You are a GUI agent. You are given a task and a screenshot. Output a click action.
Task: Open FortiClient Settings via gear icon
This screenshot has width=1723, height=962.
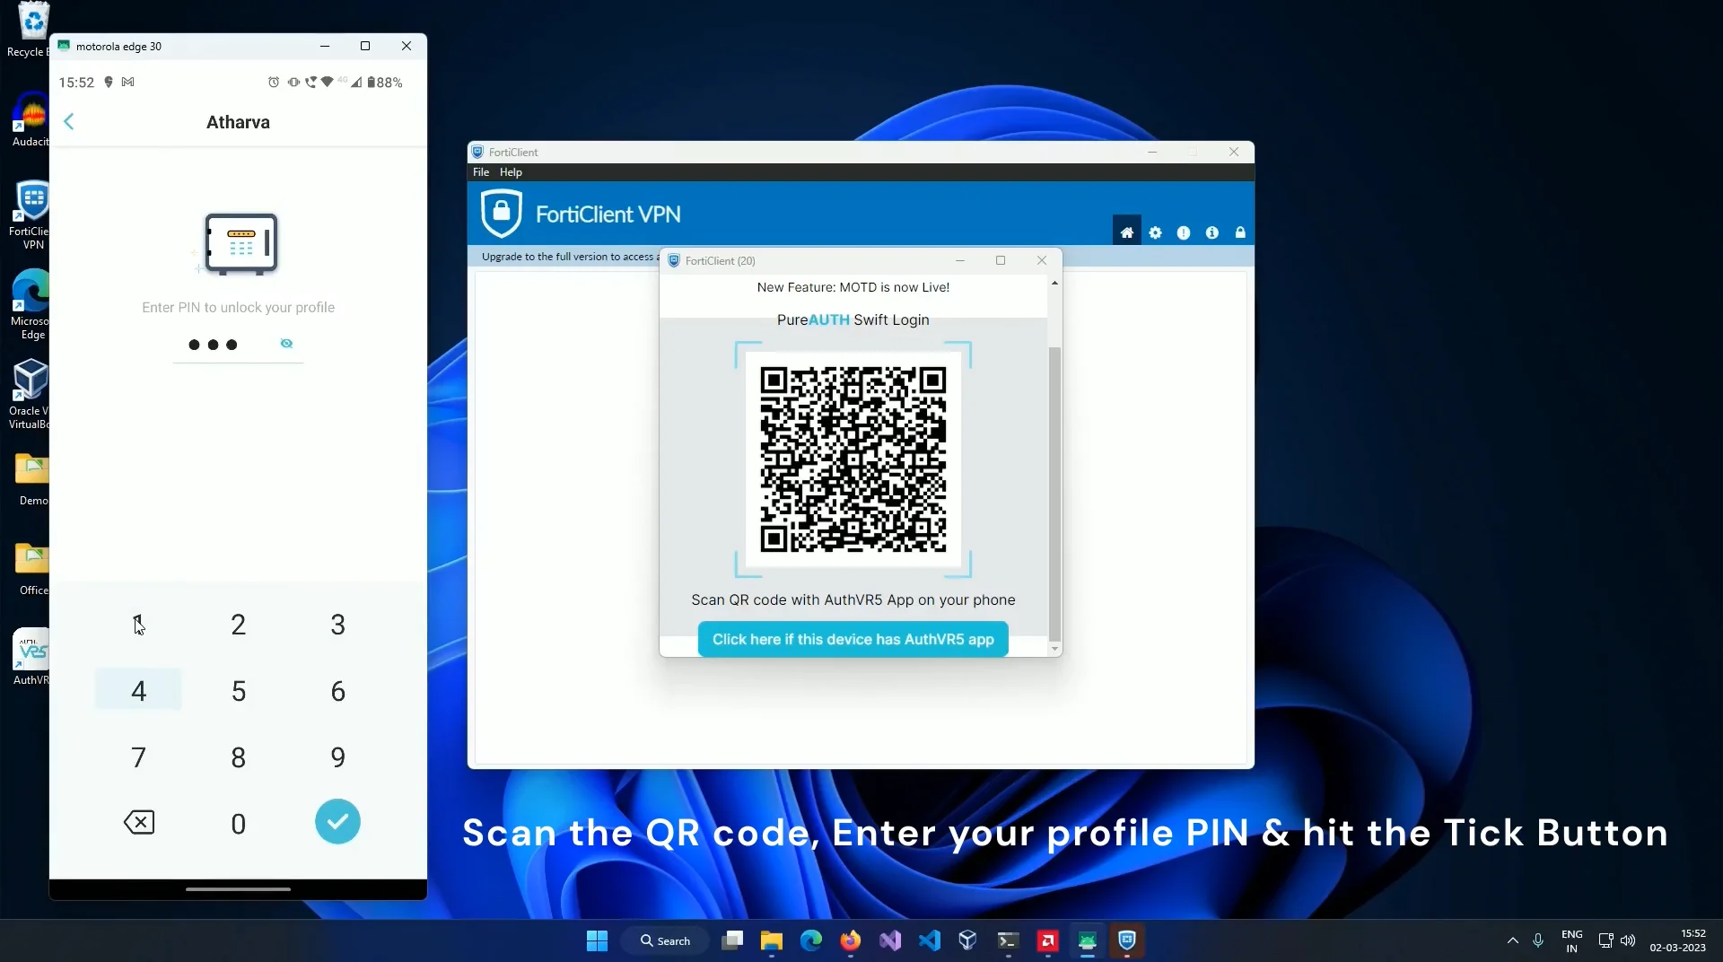1155,232
